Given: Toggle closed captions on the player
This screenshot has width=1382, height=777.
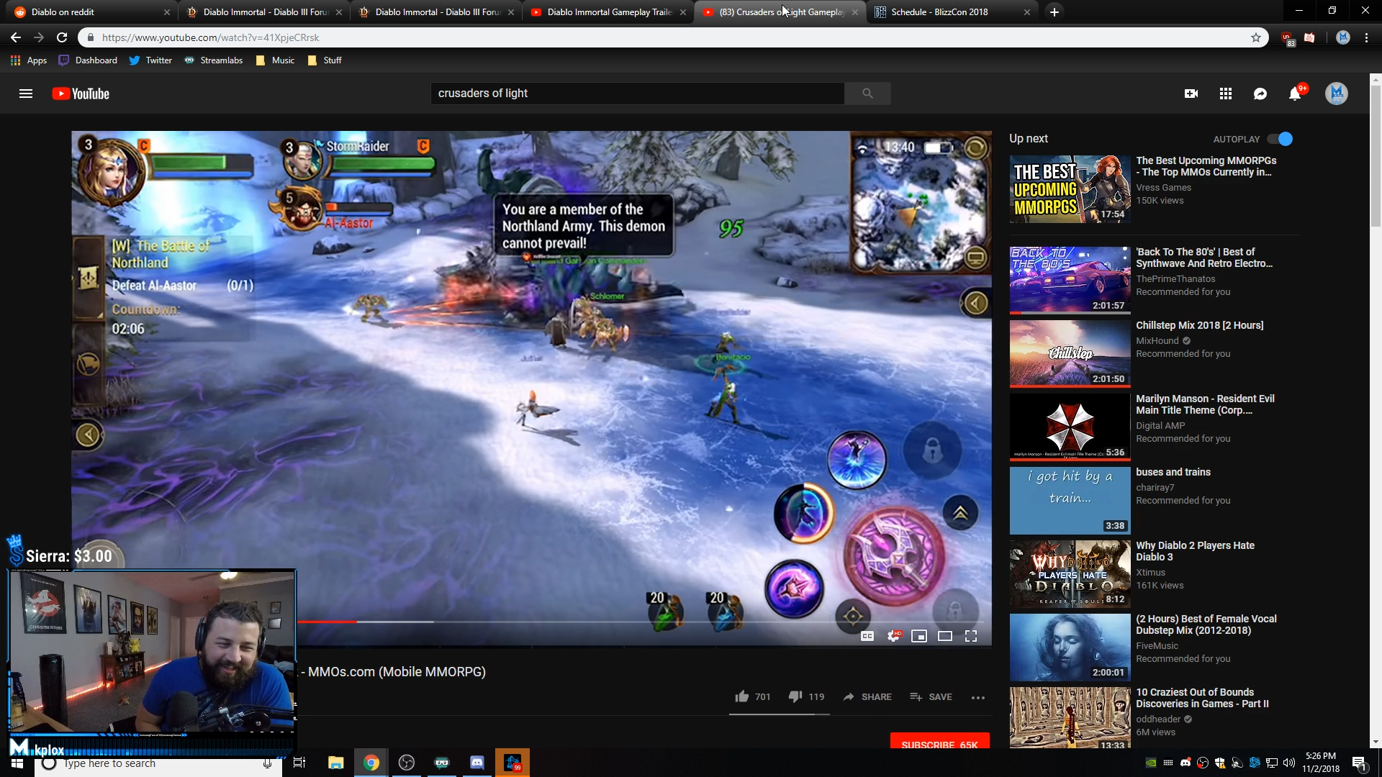Looking at the screenshot, I should point(867,636).
